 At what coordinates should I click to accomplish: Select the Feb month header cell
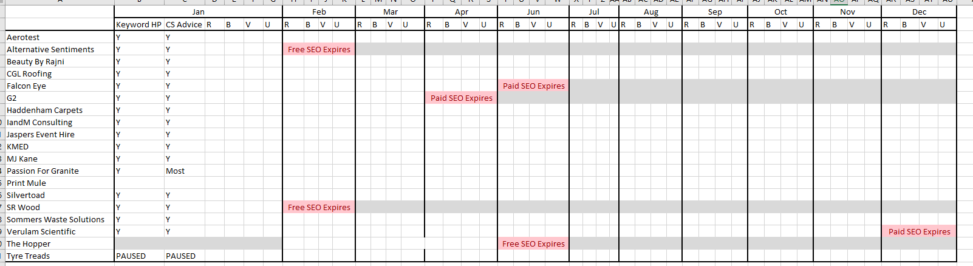click(319, 12)
